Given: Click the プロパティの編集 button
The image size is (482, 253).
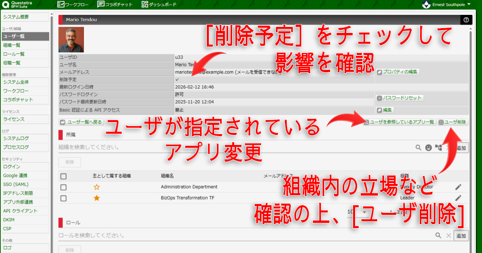Looking at the screenshot, I should click(397, 72).
